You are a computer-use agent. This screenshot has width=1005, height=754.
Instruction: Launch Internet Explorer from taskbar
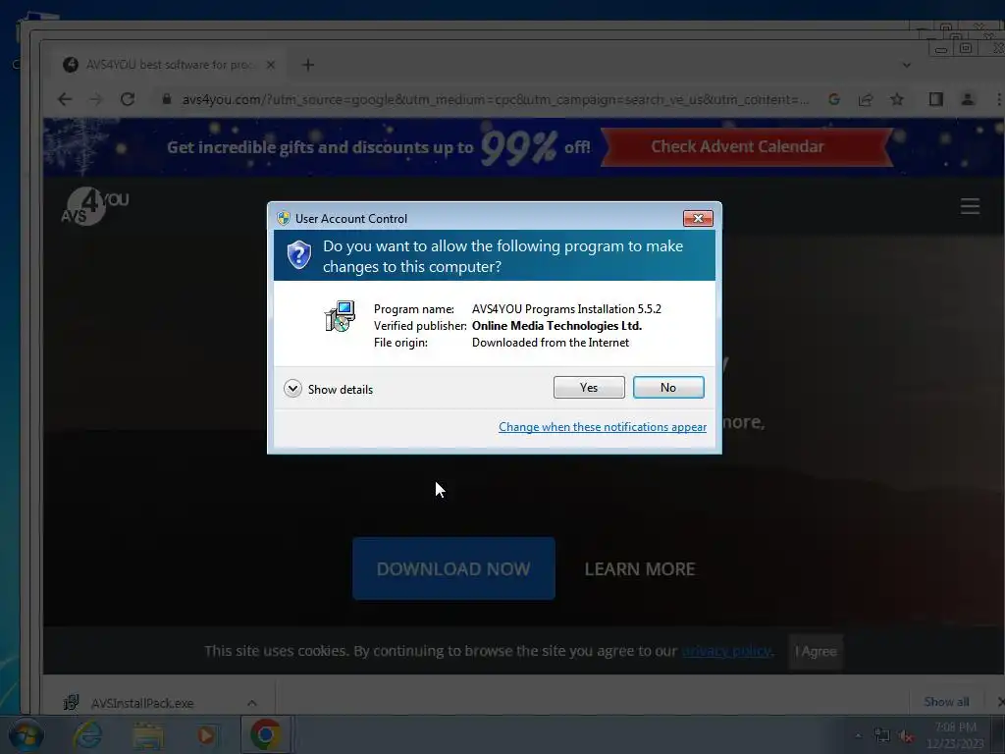tap(87, 734)
